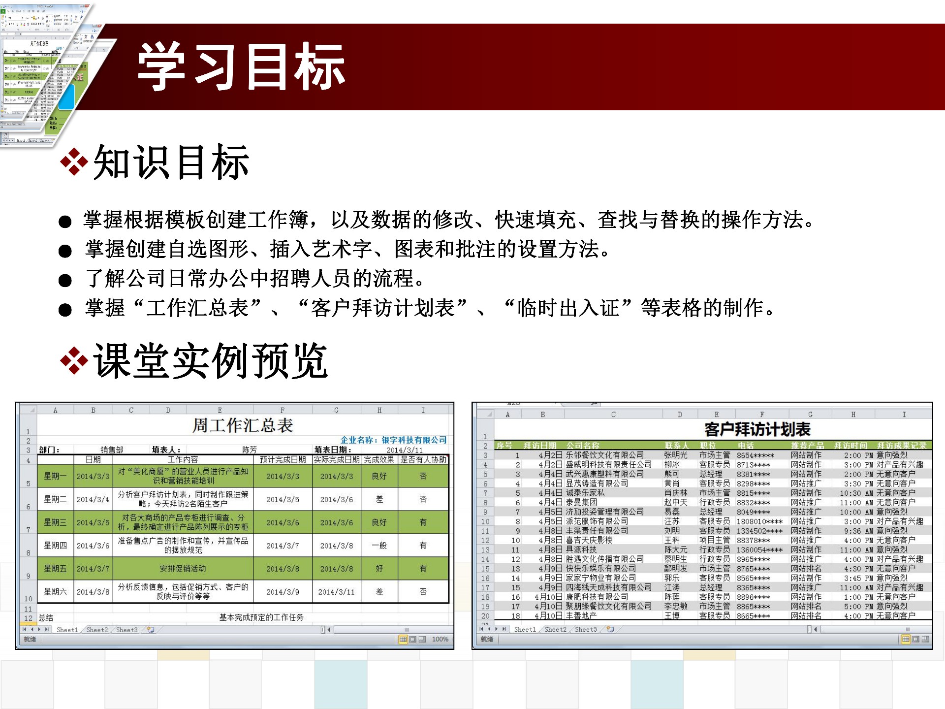
Task: Switch to Sheet3 tab in 客户拜访计划表 window
Action: [x=585, y=629]
